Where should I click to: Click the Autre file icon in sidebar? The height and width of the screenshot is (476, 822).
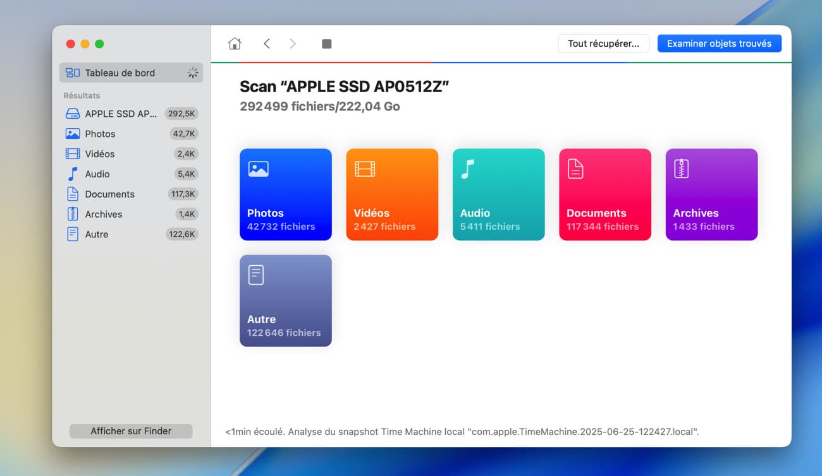click(x=73, y=234)
